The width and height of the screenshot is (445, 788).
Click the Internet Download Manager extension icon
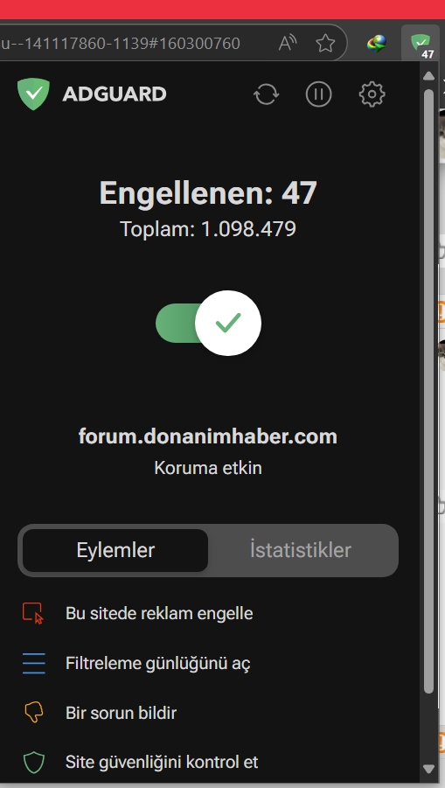pyautogui.click(x=377, y=44)
